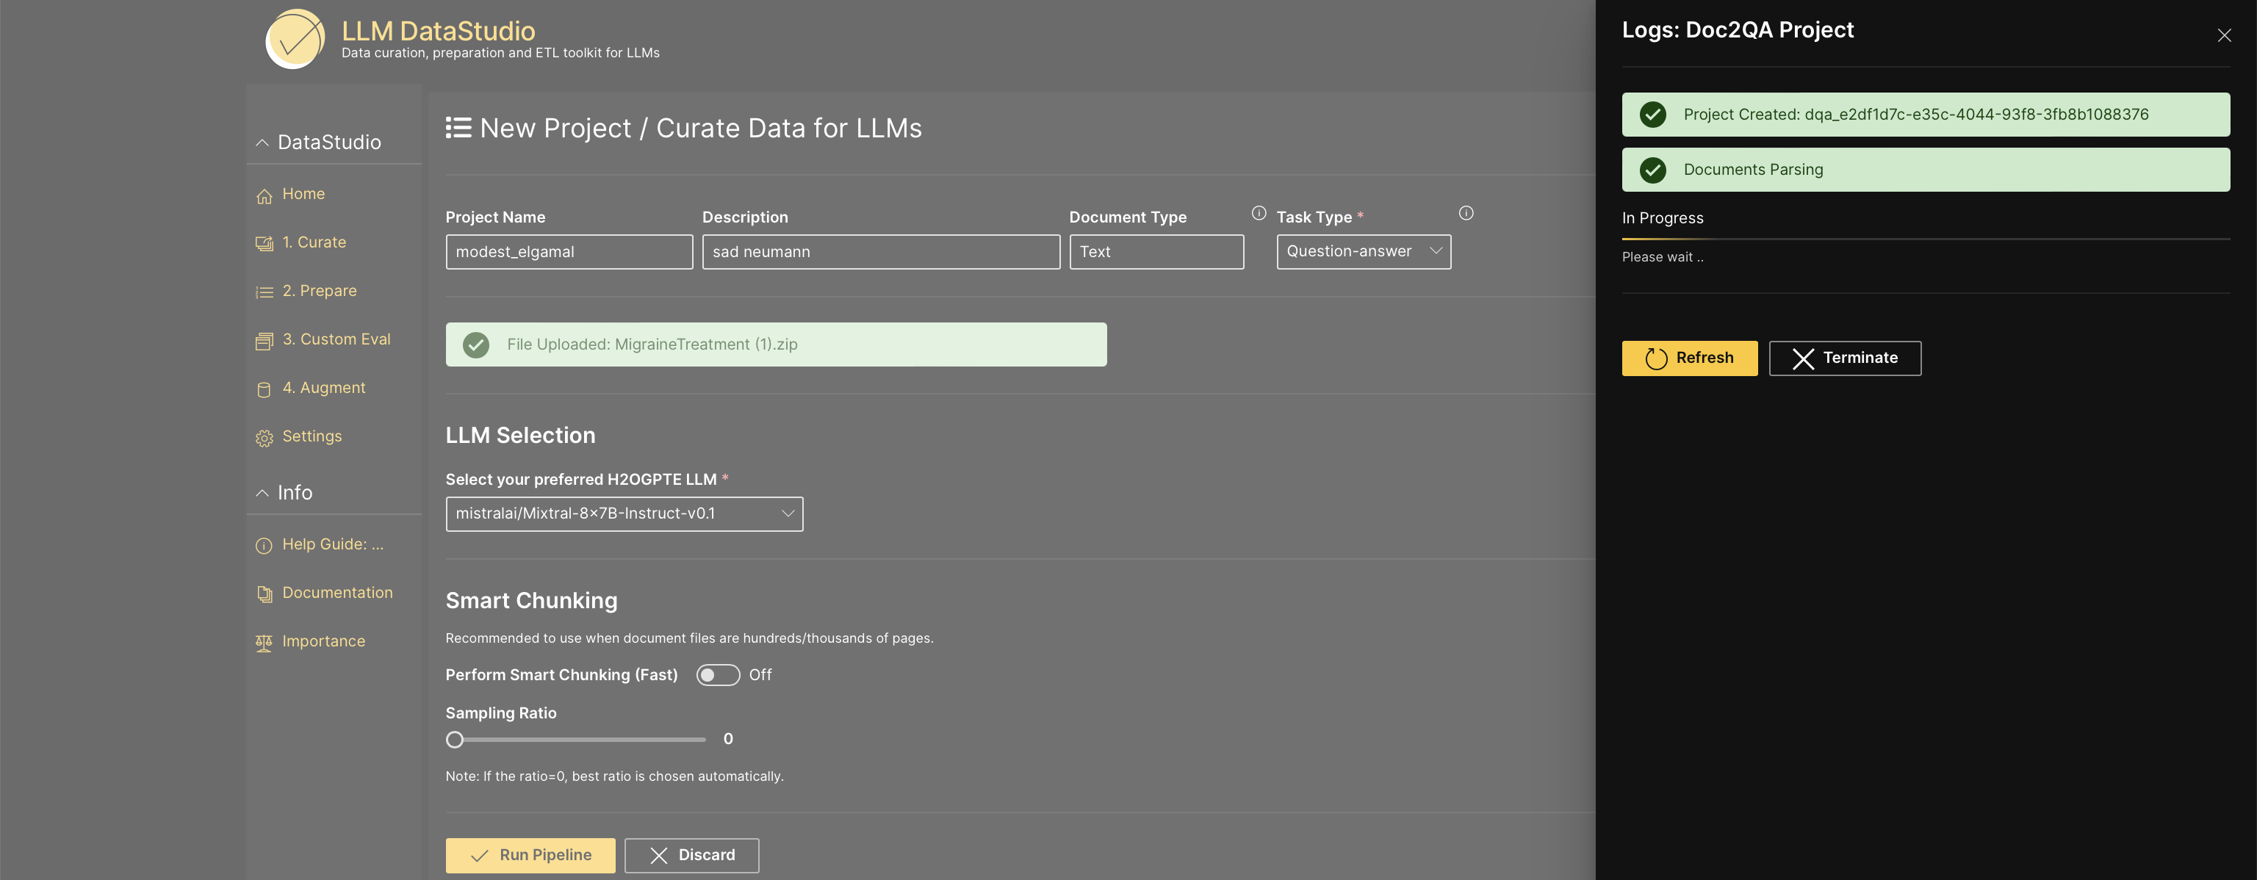Click the info icon beside Task Type

1465,213
